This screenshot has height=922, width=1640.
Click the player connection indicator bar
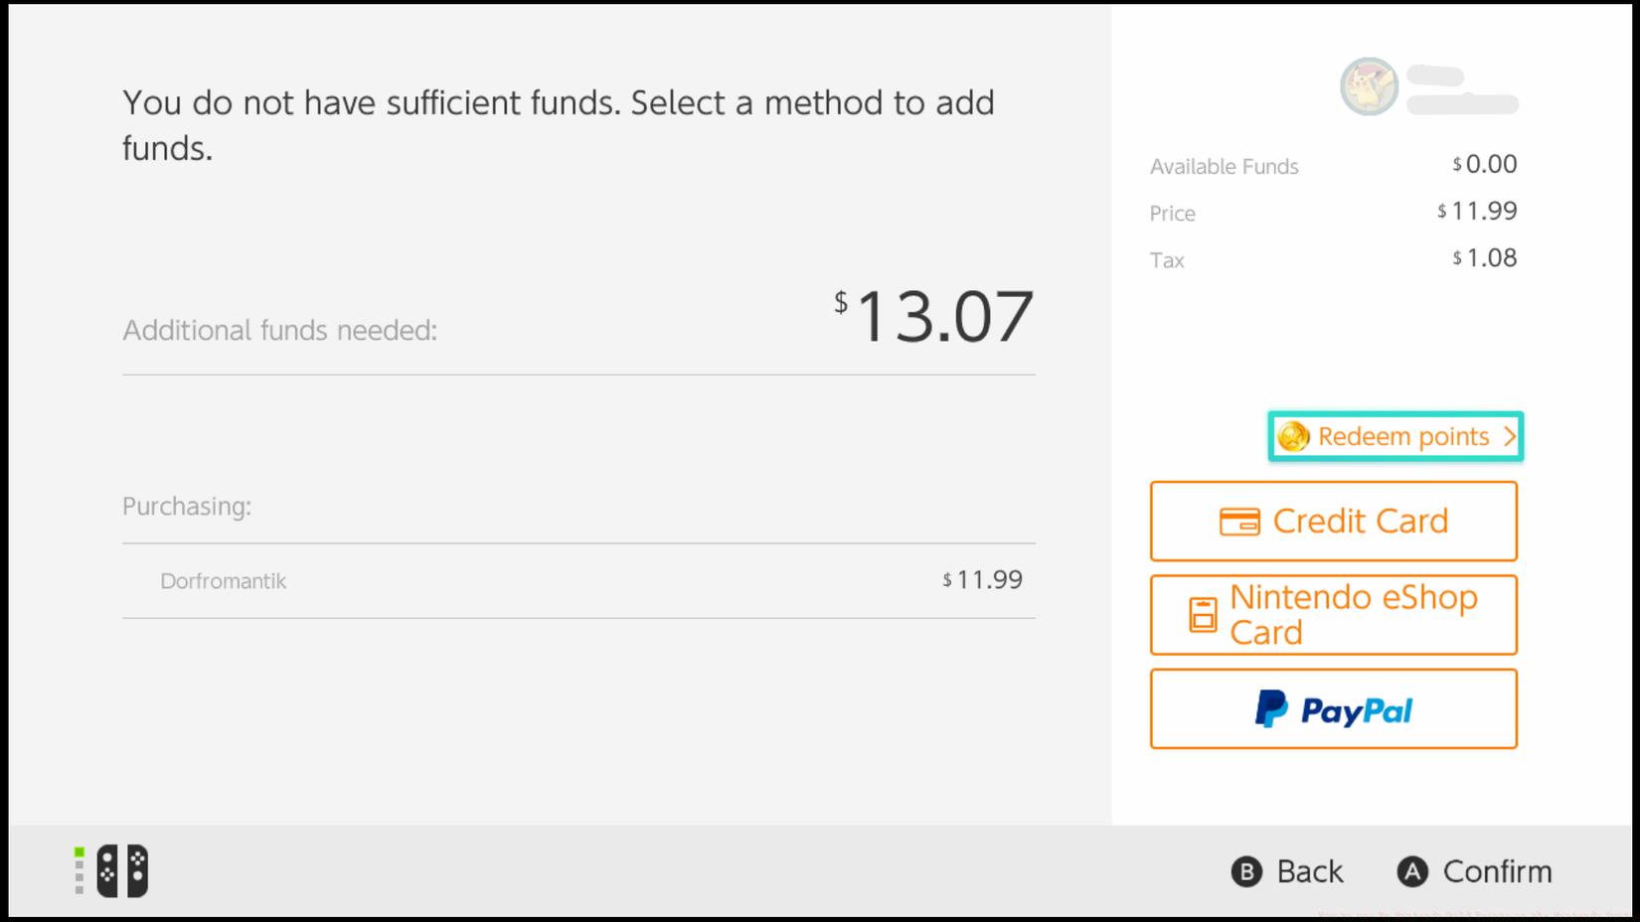[78, 870]
